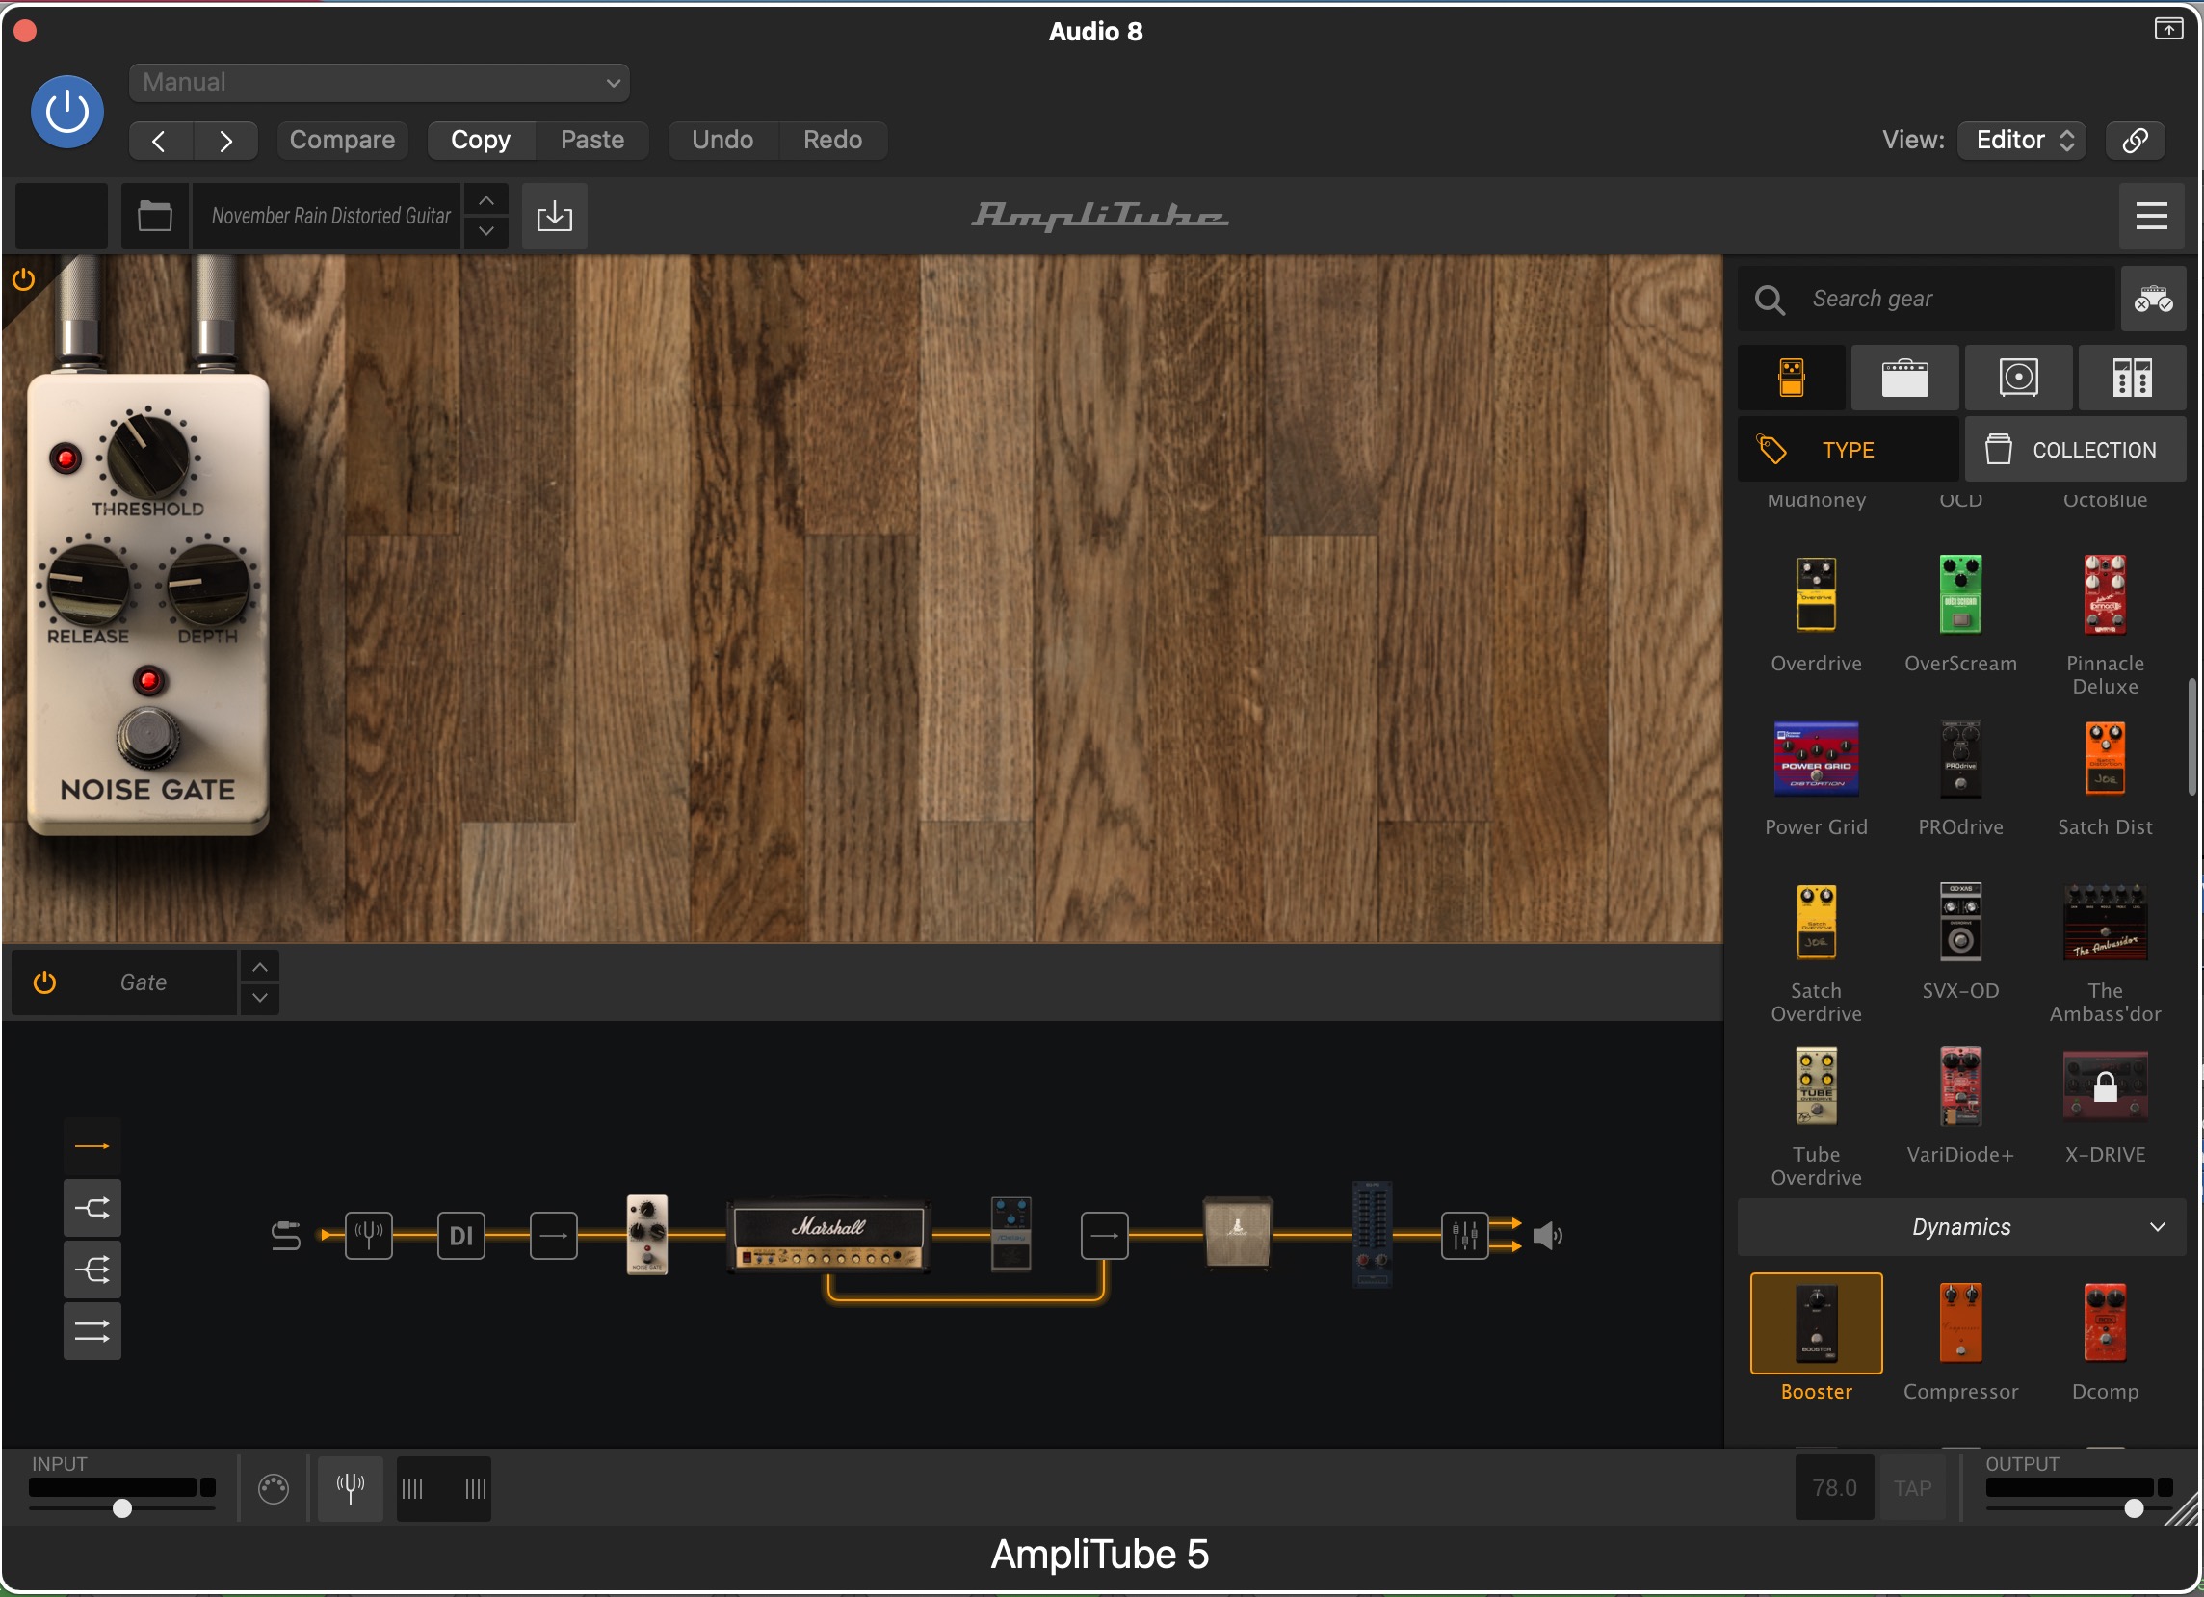The height and width of the screenshot is (1597, 2204).
Task: Toggle the Noise Gate footswitch
Action: (x=147, y=738)
